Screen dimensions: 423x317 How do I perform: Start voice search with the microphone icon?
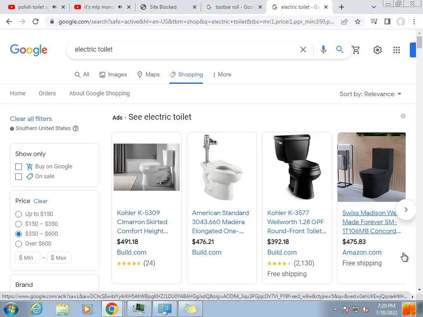click(323, 50)
